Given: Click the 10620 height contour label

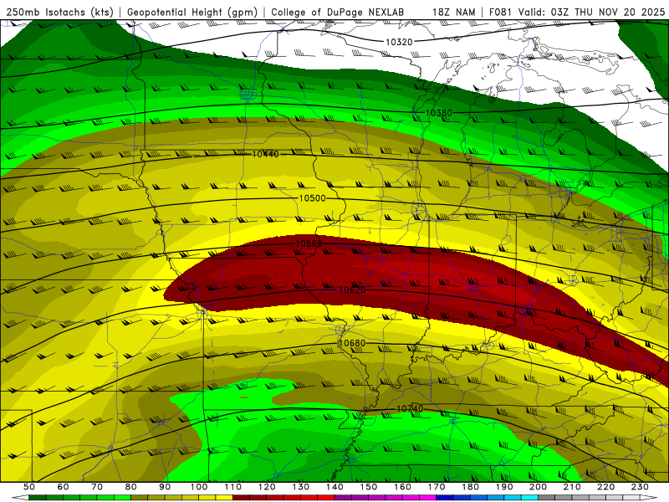Looking at the screenshot, I should 352,289.
